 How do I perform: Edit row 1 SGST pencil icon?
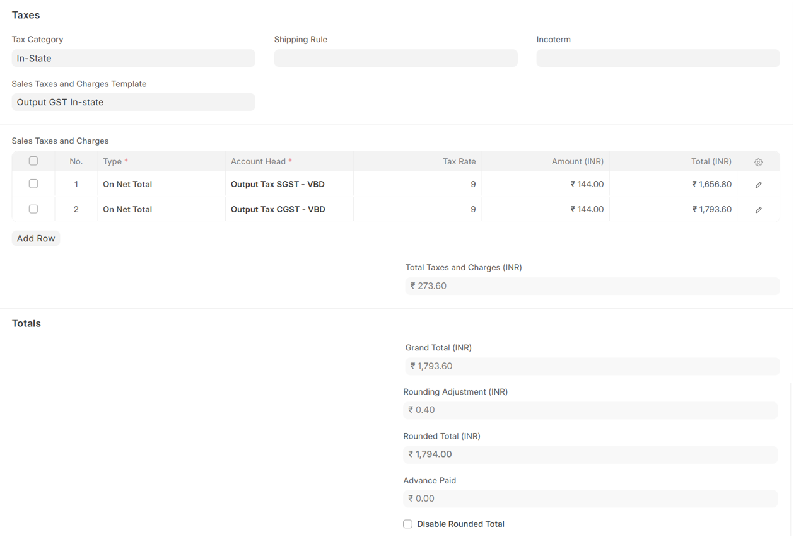point(758,185)
